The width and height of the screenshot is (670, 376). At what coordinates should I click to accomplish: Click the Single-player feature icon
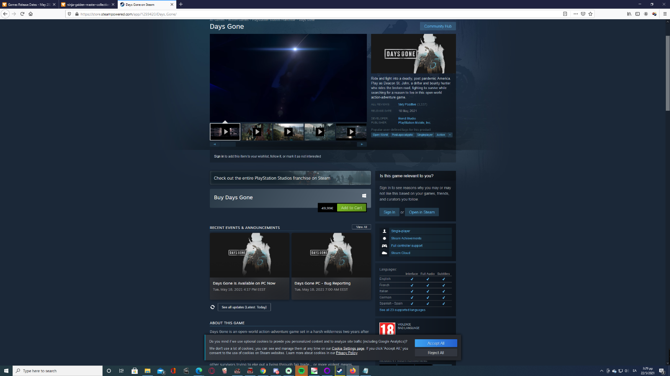pyautogui.click(x=384, y=231)
